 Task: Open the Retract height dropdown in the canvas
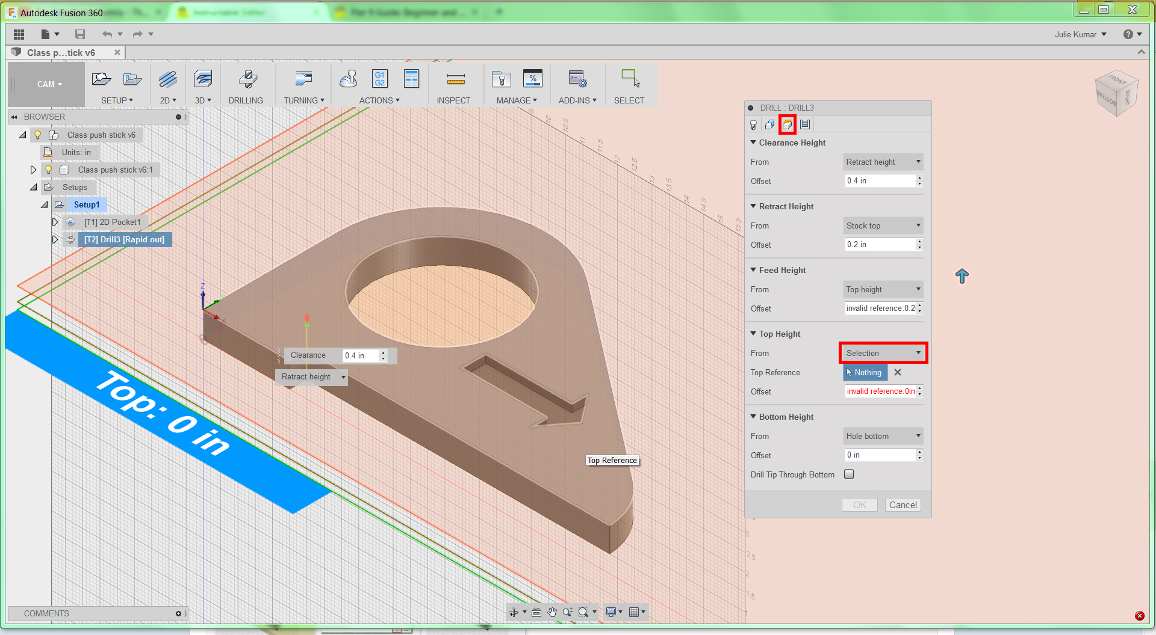pos(312,377)
